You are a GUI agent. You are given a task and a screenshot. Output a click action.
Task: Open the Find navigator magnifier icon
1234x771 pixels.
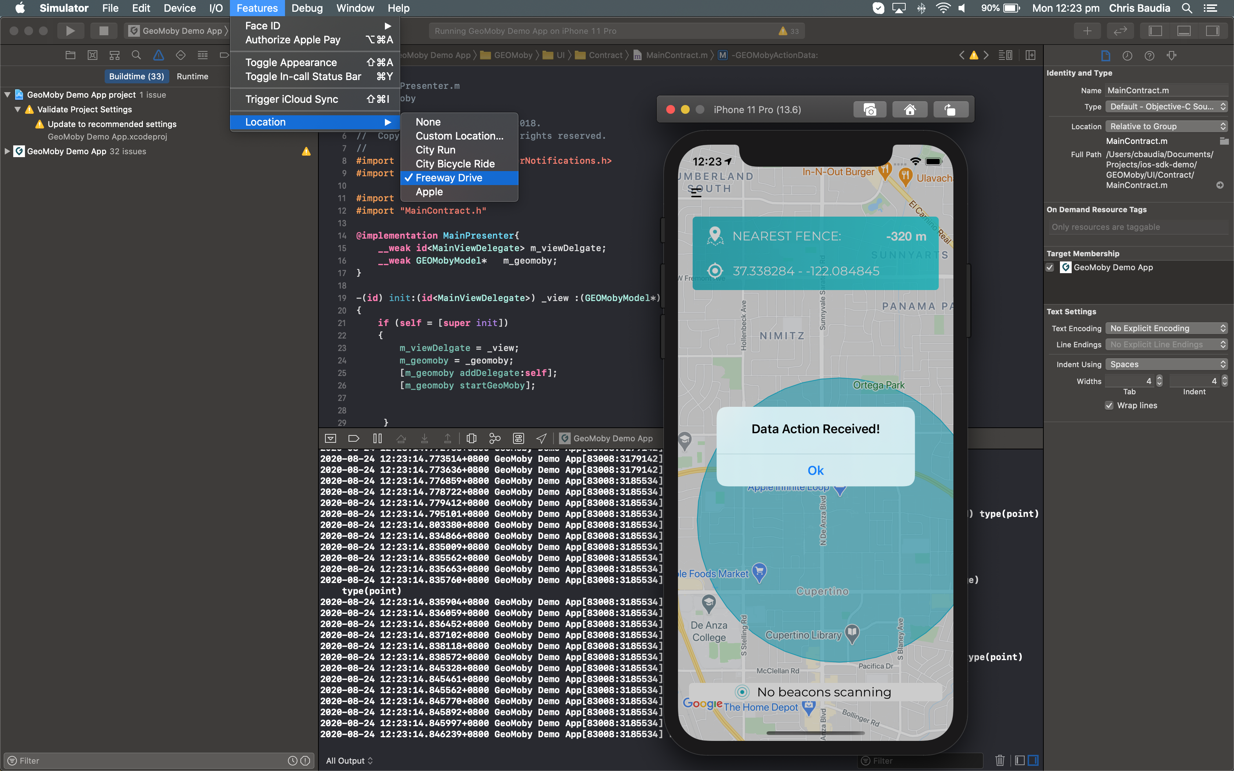(x=136, y=55)
